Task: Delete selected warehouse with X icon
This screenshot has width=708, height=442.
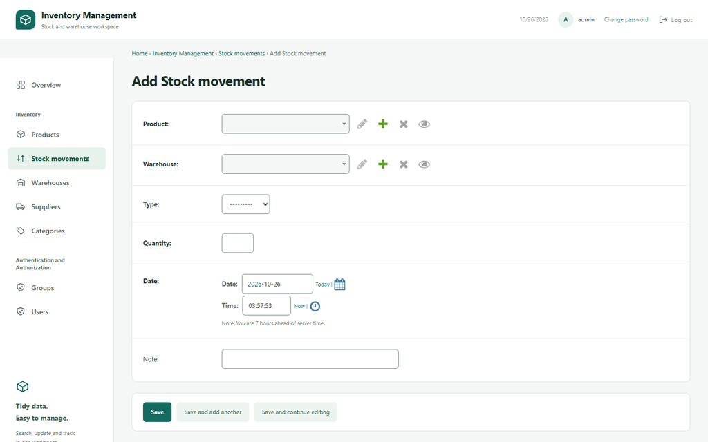Action: coord(404,164)
